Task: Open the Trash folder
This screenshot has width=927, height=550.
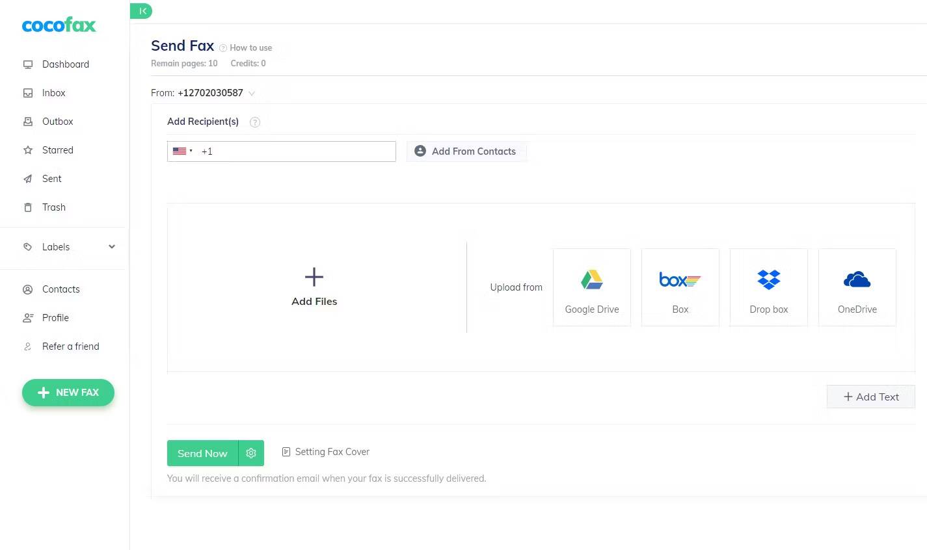Action: [53, 207]
